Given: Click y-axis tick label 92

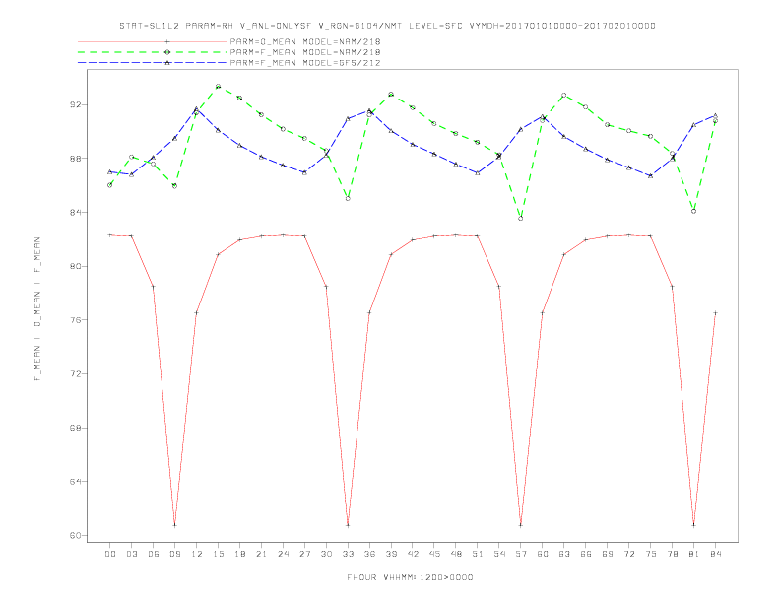Looking at the screenshot, I should (75, 104).
